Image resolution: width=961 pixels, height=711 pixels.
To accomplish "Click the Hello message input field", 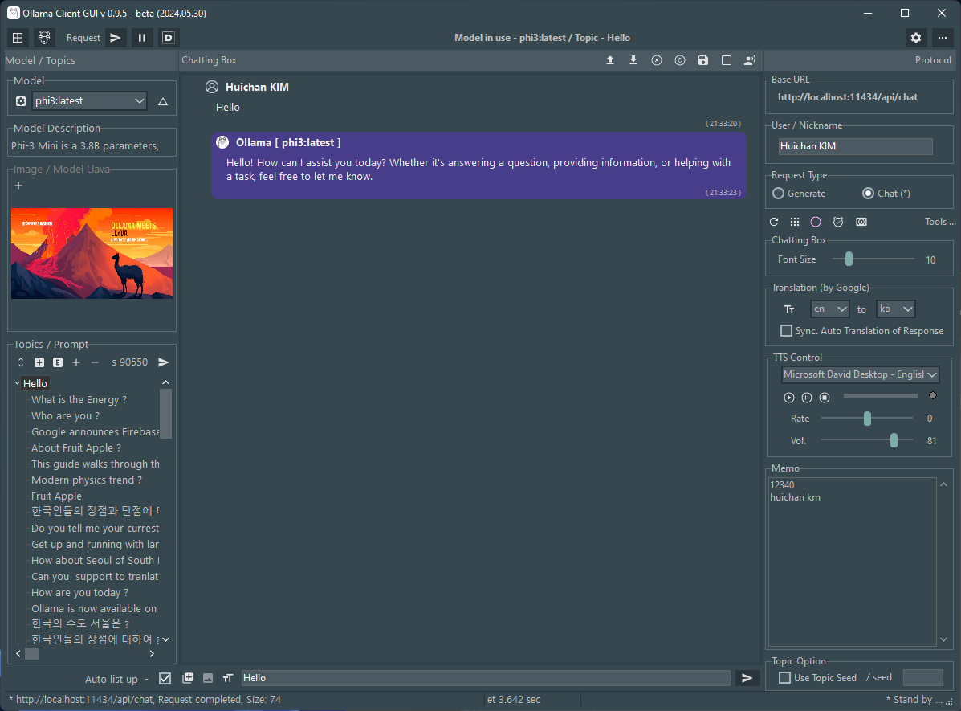I will click(x=486, y=678).
